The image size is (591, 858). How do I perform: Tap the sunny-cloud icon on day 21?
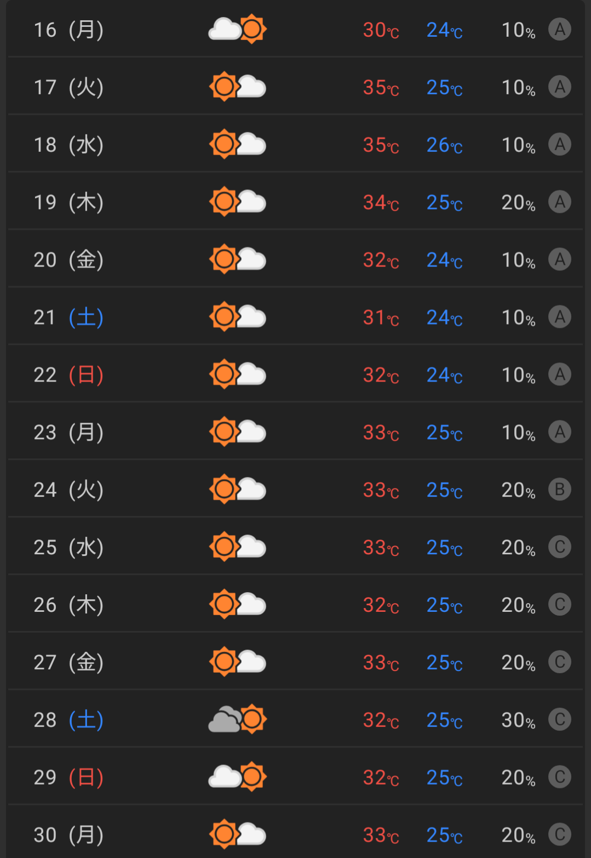tap(238, 317)
